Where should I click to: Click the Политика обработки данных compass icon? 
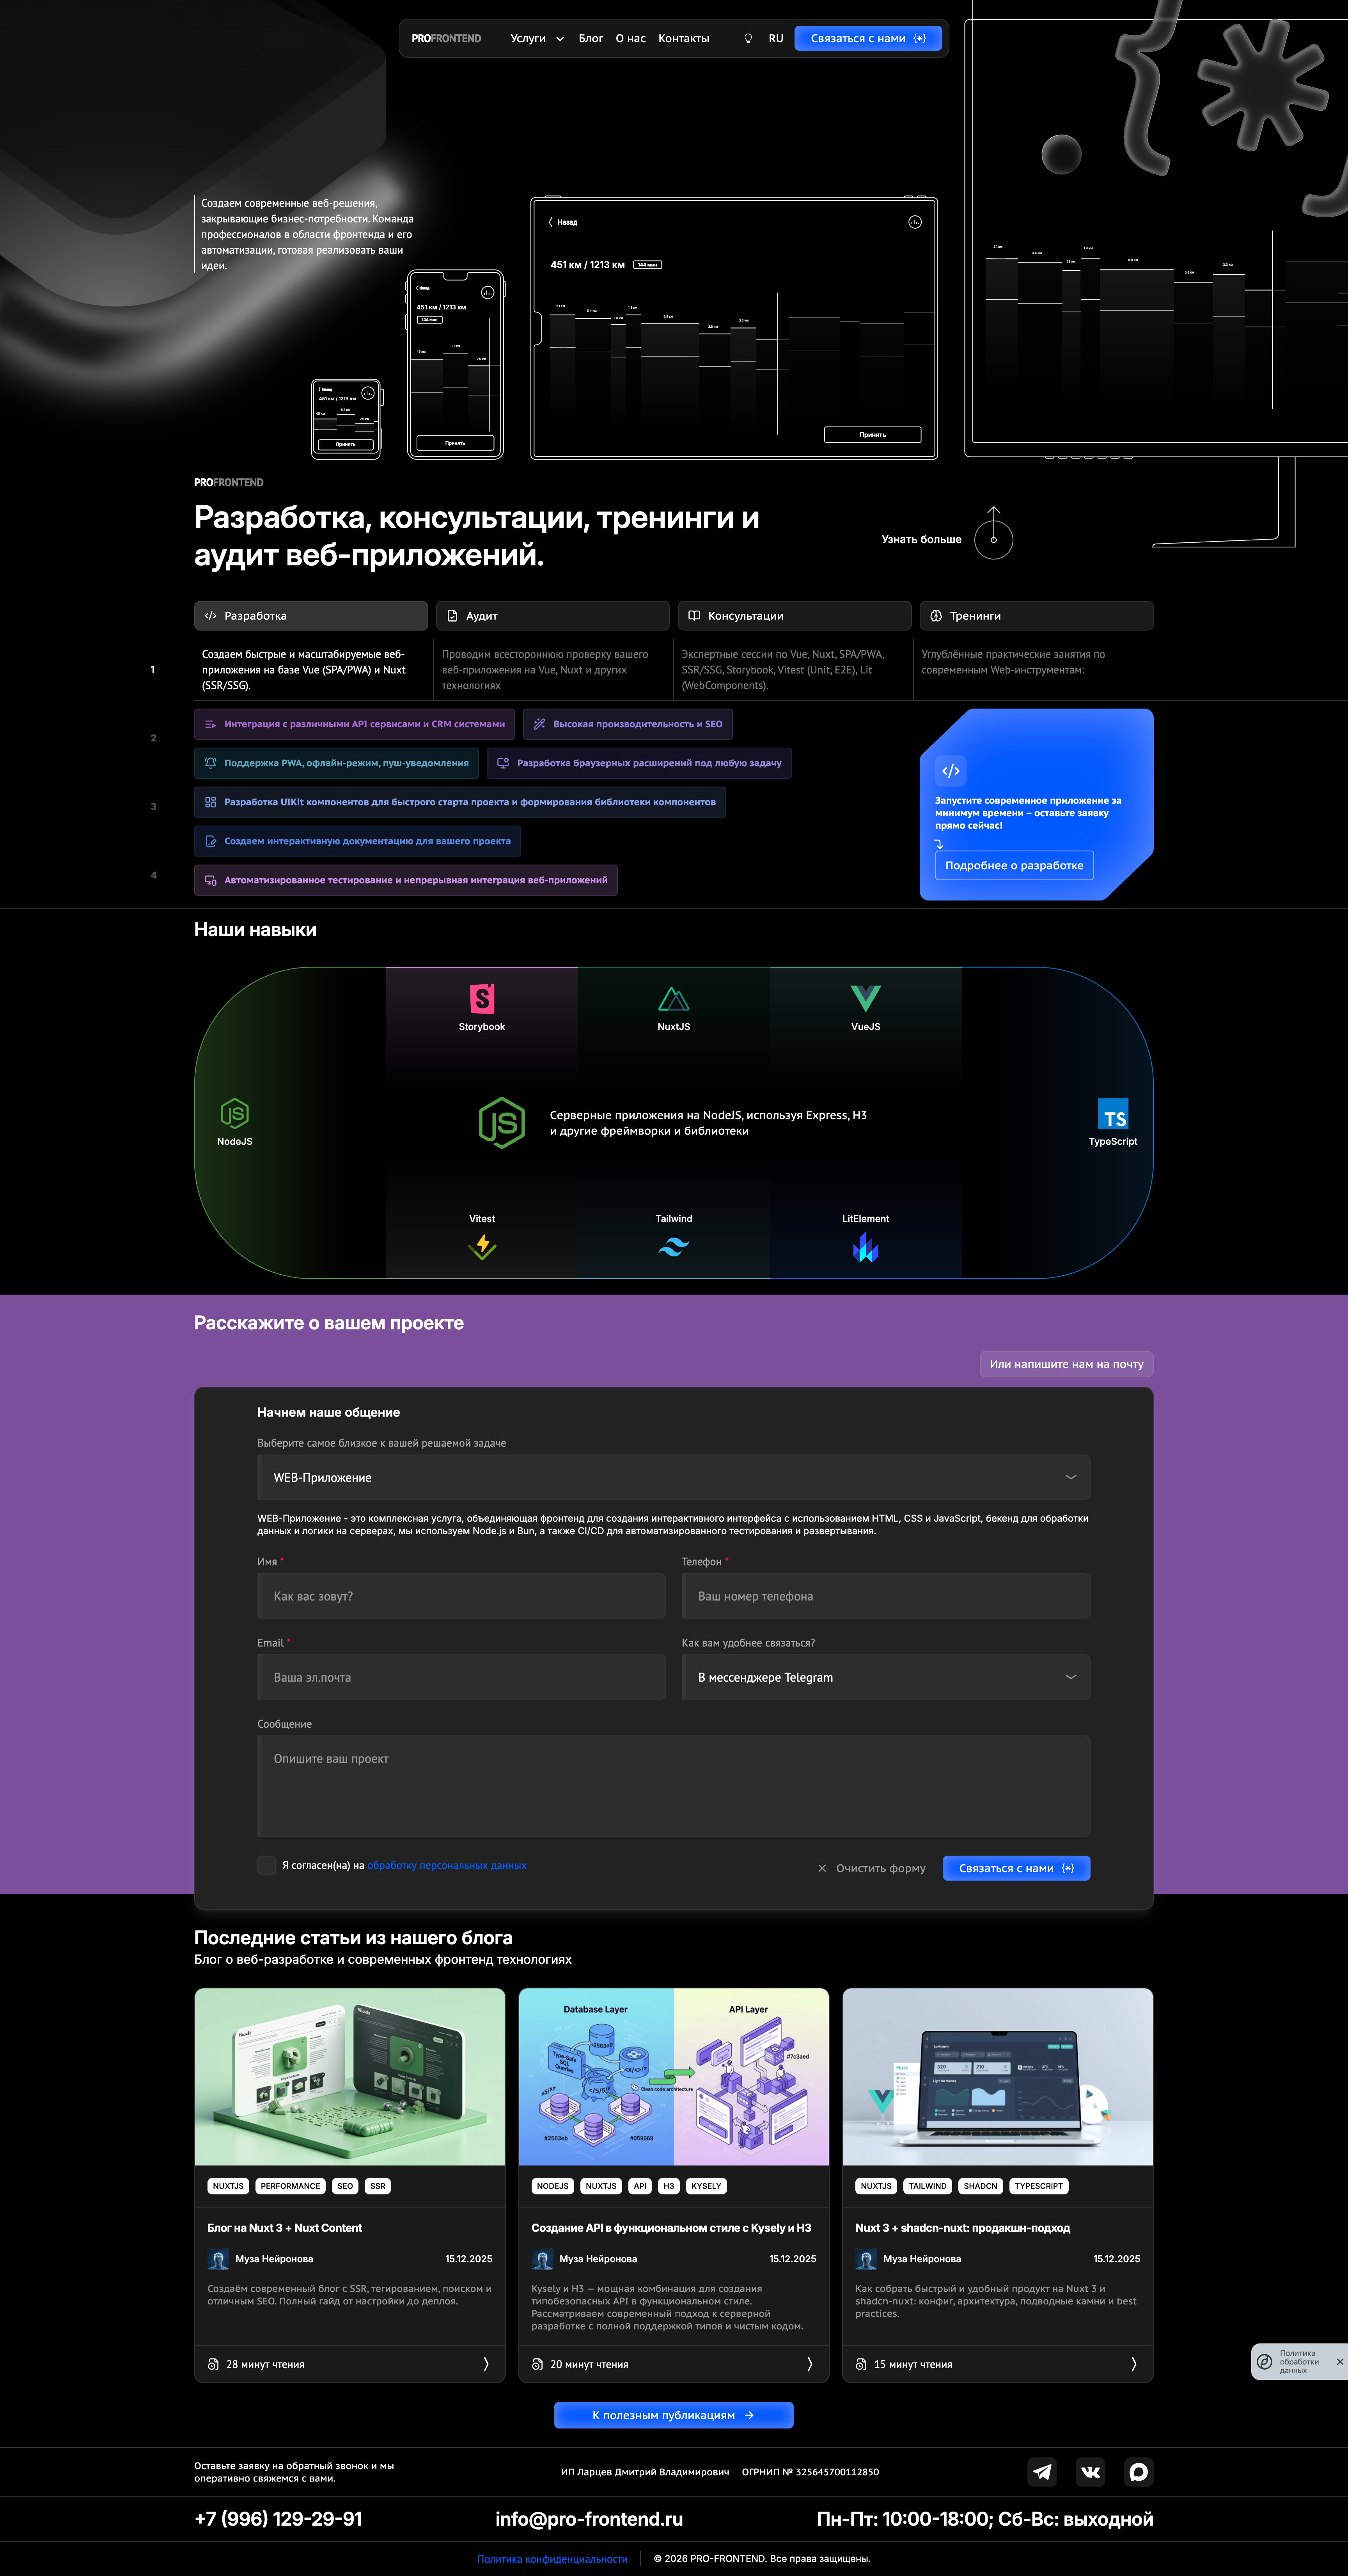1265,2363
